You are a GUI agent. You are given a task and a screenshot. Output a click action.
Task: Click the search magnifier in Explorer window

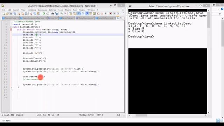coord(220,14)
